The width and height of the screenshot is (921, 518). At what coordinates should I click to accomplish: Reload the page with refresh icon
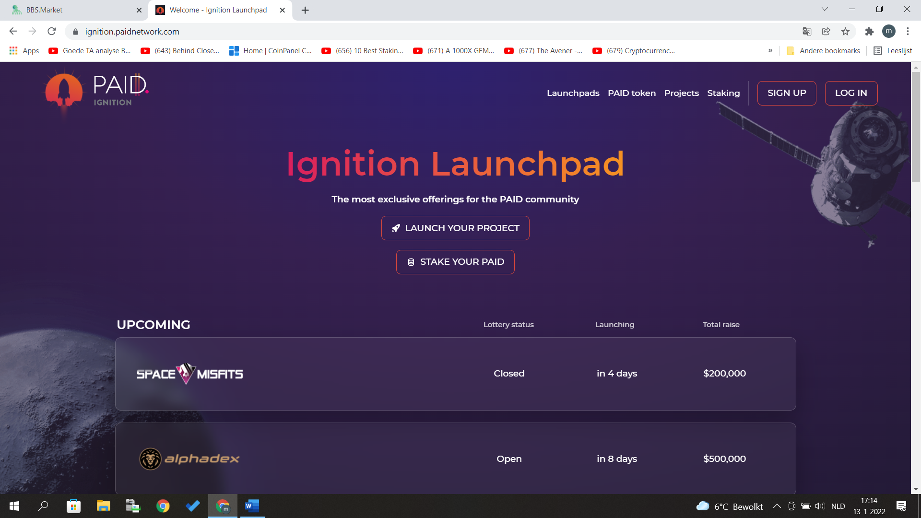(x=52, y=32)
